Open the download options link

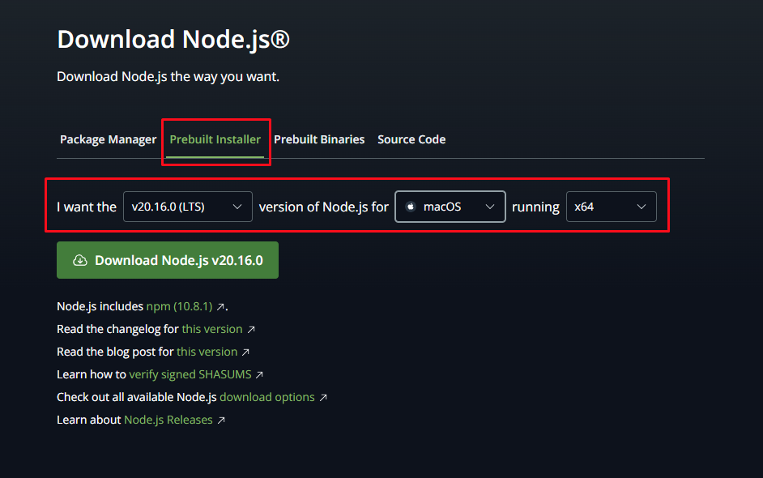pyautogui.click(x=267, y=397)
